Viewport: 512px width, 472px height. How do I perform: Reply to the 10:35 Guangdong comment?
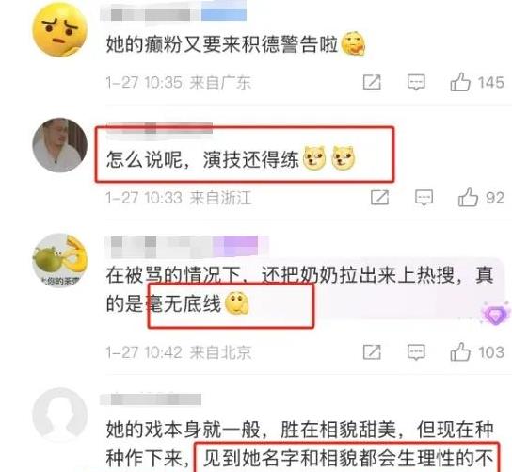[x=416, y=82]
